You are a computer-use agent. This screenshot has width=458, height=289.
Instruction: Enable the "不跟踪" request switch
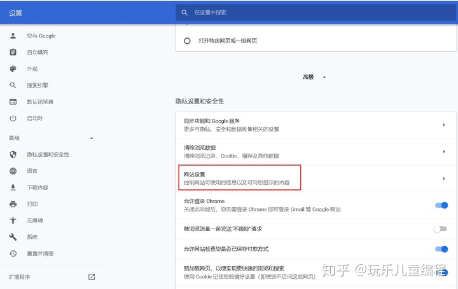click(x=440, y=229)
